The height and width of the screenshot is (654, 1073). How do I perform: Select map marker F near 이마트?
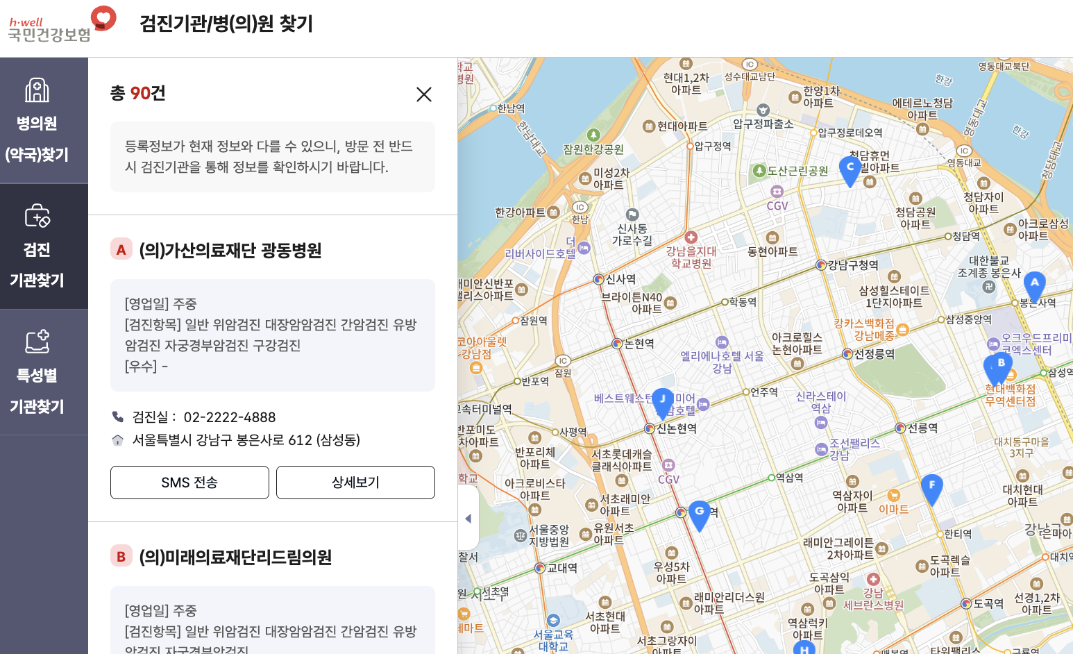931,489
